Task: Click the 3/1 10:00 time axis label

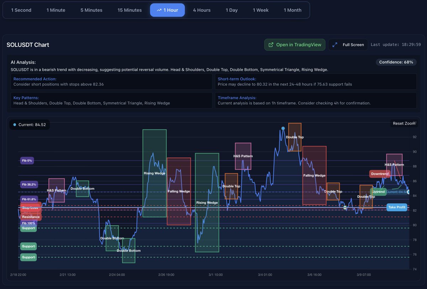Action: point(216,274)
